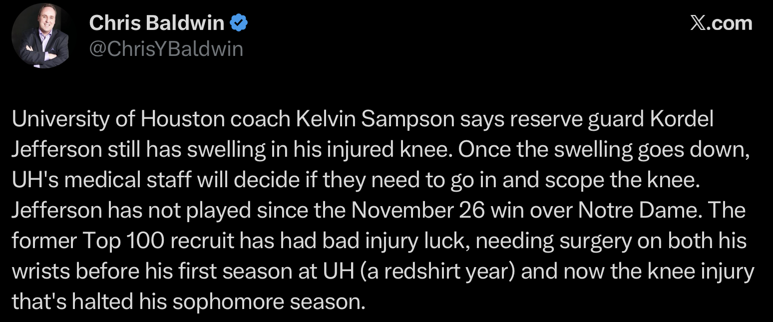Select the @ChrisYBaldwin handle
Viewport: 773px width, 322px height.
pyautogui.click(x=166, y=49)
